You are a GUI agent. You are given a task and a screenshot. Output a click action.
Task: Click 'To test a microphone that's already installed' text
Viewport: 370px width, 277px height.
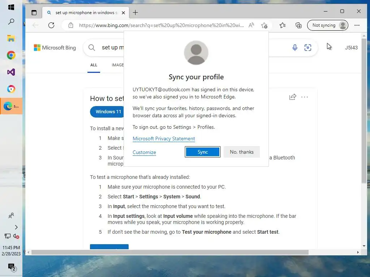click(x=140, y=177)
